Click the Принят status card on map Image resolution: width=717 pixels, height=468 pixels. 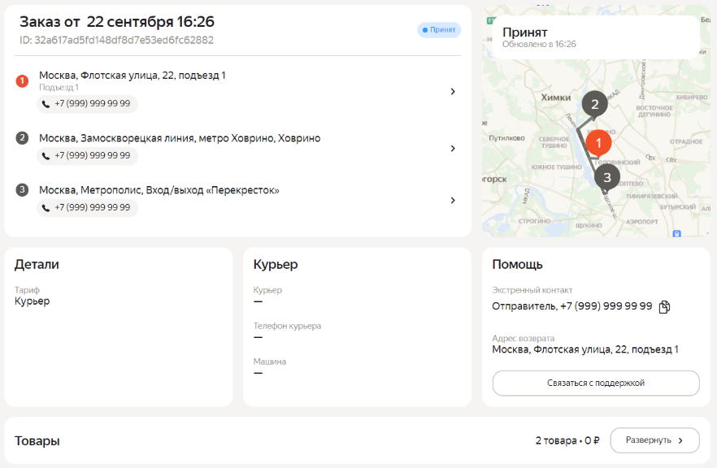click(x=594, y=37)
